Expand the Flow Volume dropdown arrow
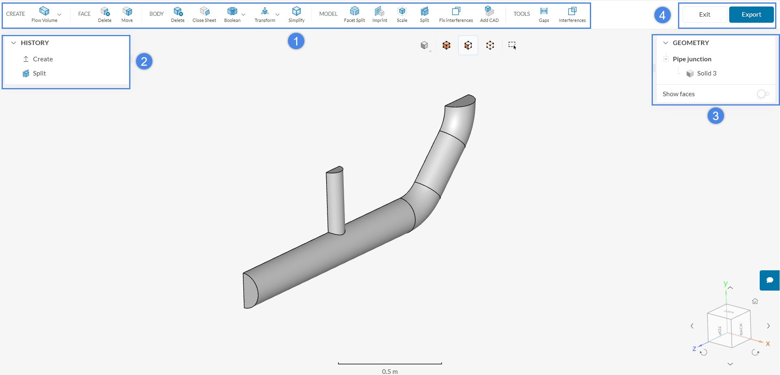Screen dimensions: 780x375 coord(59,14)
